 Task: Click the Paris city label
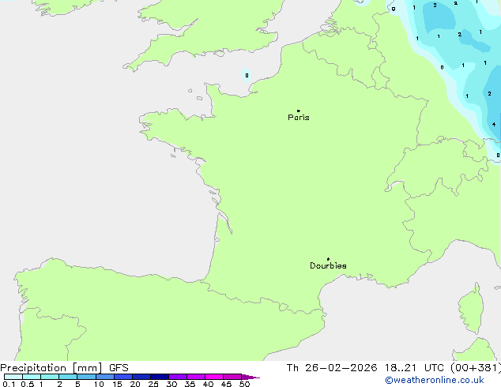pyautogui.click(x=299, y=118)
